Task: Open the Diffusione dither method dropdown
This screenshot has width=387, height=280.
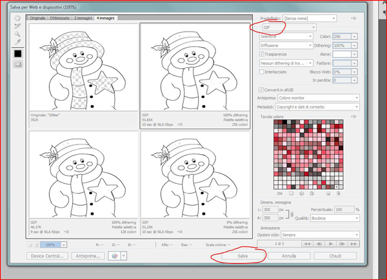Action: point(286,45)
